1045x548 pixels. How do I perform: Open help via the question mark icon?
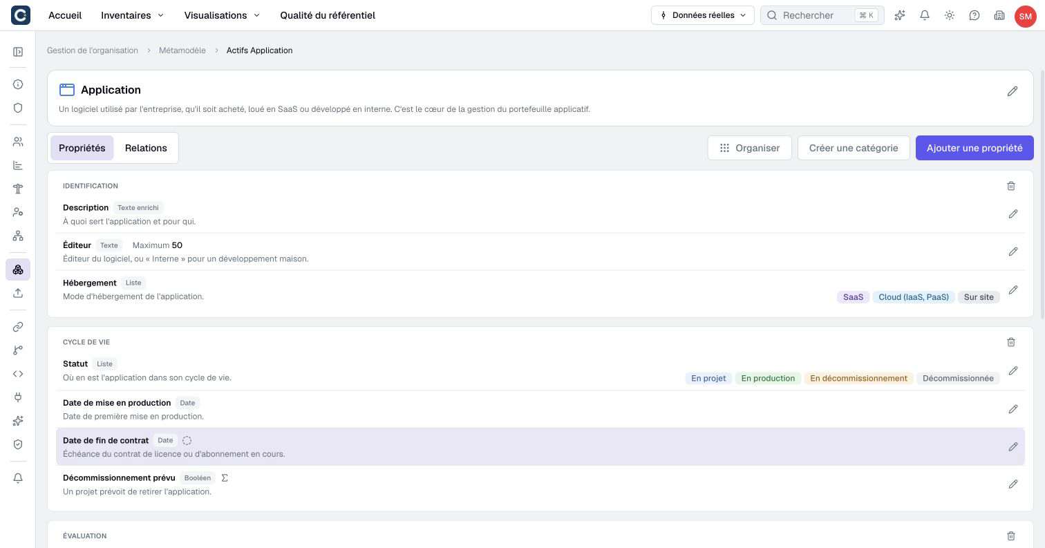click(x=975, y=15)
